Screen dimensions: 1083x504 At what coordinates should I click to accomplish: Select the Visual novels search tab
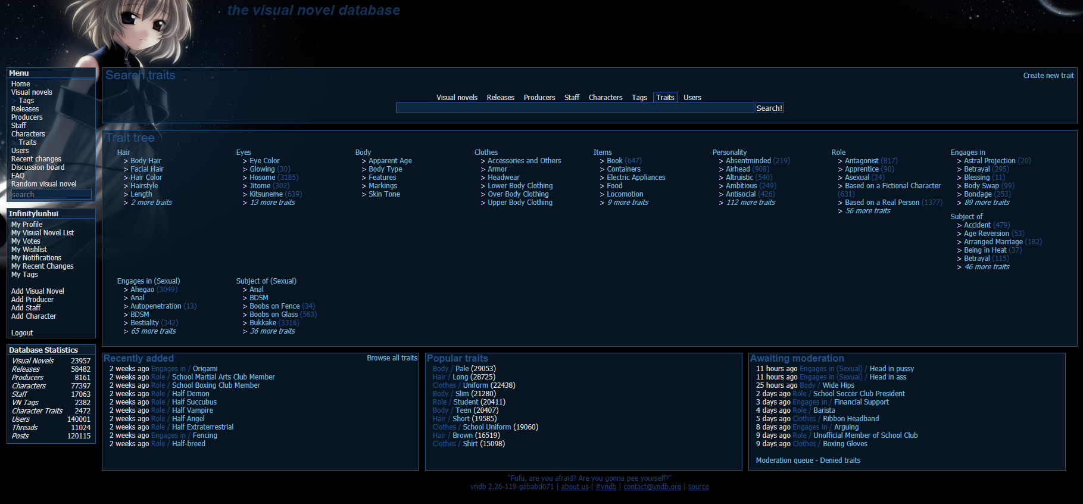click(x=457, y=98)
